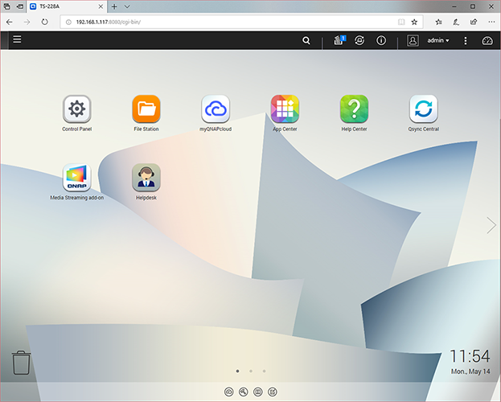The height and width of the screenshot is (402, 501).
Task: Close the TS-228A tab
Action: tap(101, 6)
